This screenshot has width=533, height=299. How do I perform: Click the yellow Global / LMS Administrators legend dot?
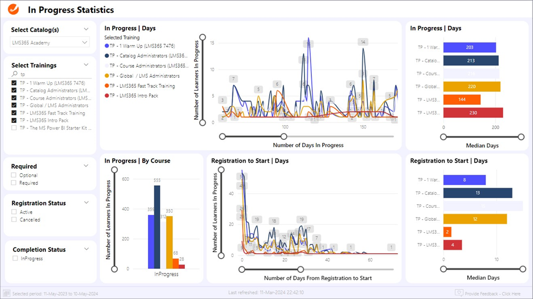tap(107, 76)
